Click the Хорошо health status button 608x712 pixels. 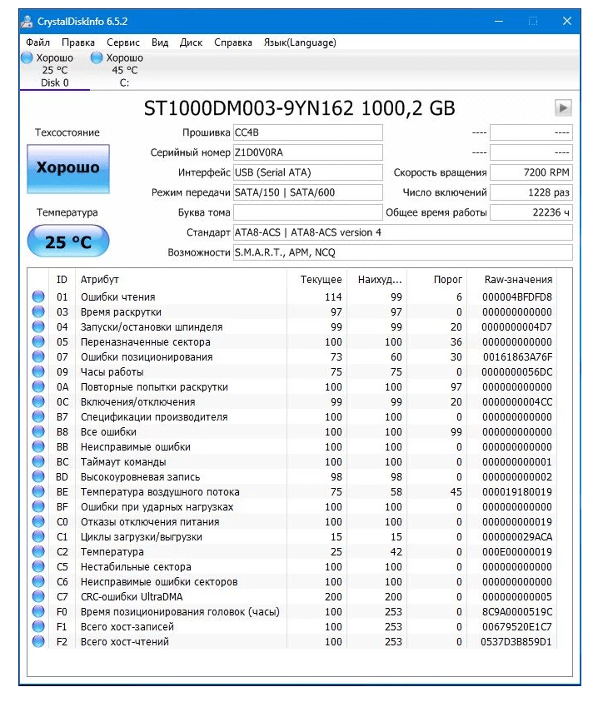pos(68,169)
